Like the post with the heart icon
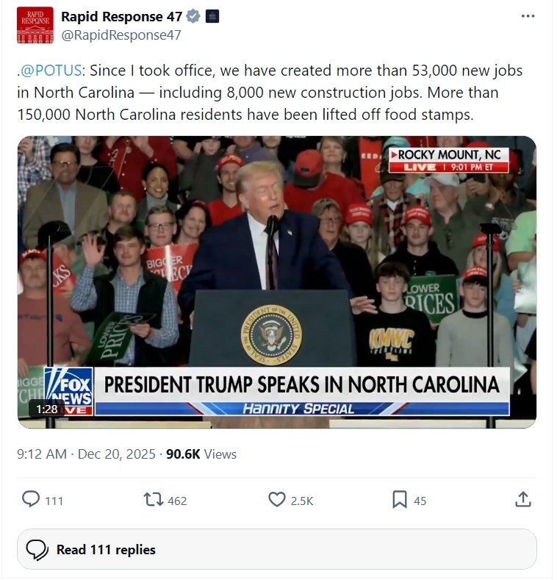 pyautogui.click(x=276, y=499)
